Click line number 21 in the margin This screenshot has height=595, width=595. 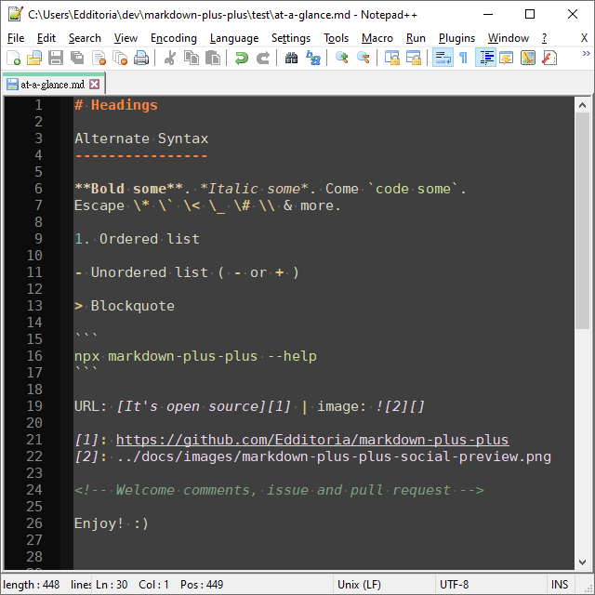(x=34, y=440)
